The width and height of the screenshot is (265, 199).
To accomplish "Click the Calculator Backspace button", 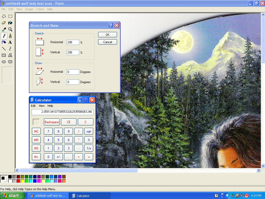I will [x=52, y=122].
